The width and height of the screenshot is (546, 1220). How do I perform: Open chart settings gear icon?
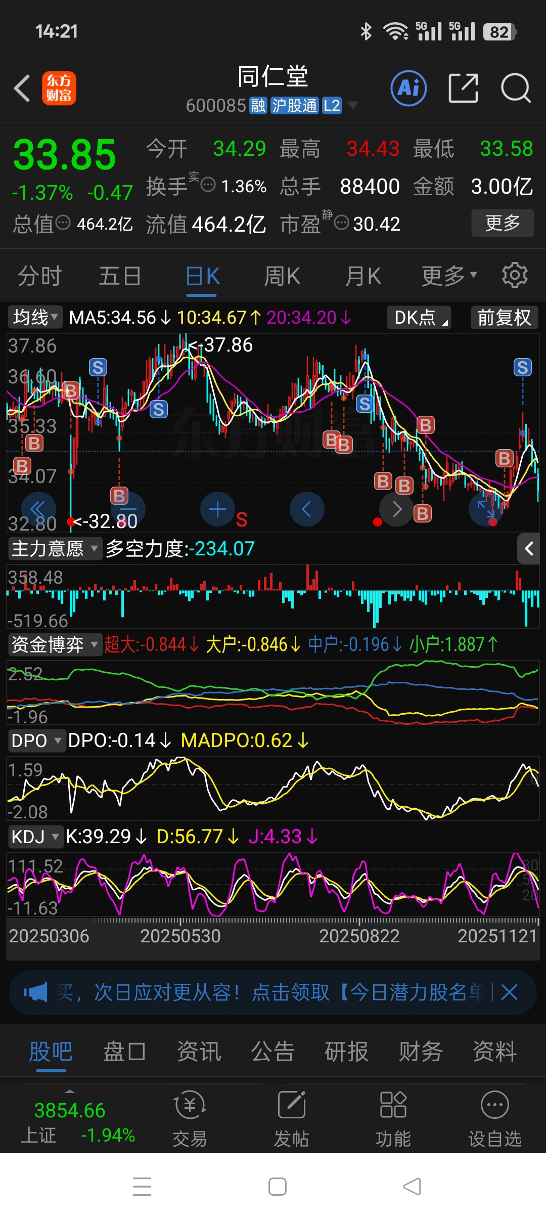(515, 275)
